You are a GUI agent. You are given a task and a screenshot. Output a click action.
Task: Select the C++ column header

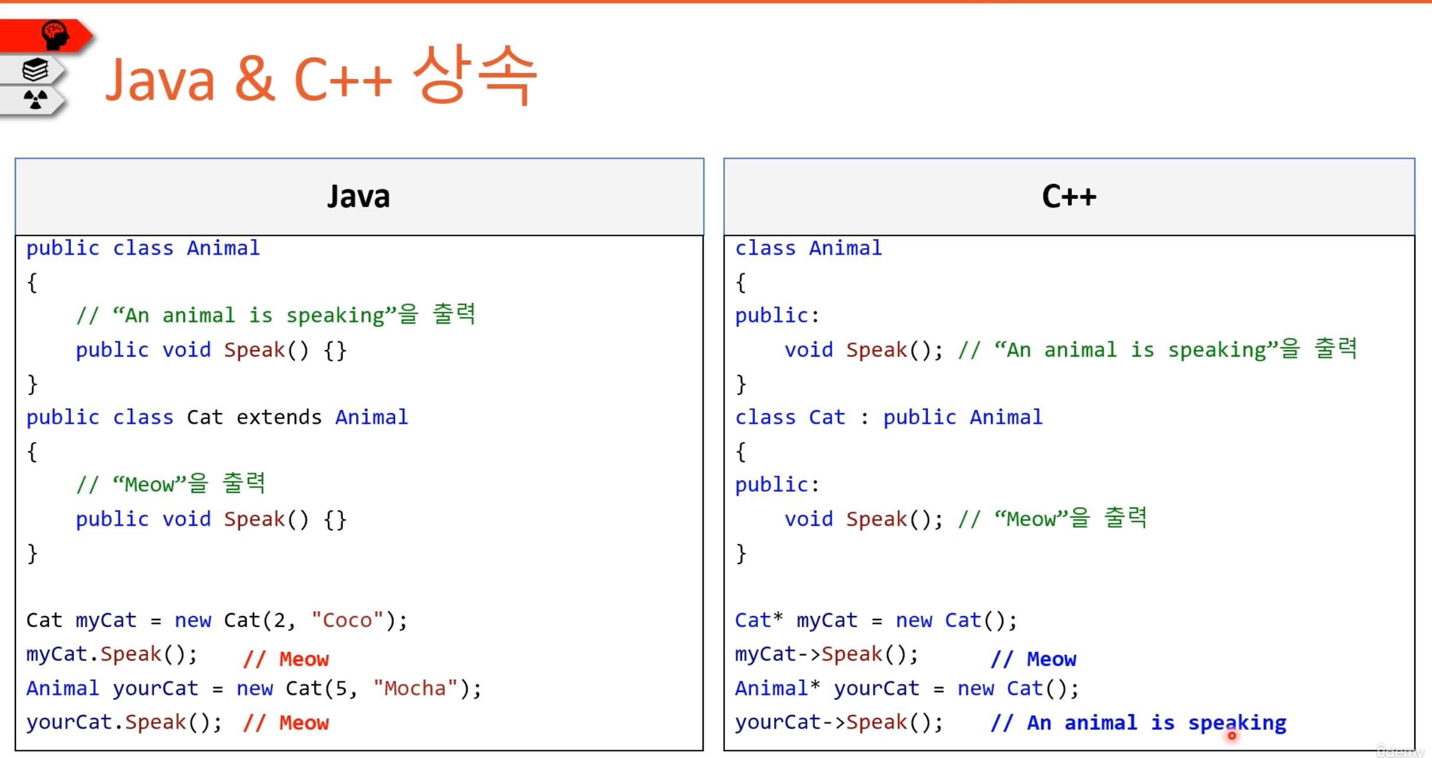coord(1069,196)
